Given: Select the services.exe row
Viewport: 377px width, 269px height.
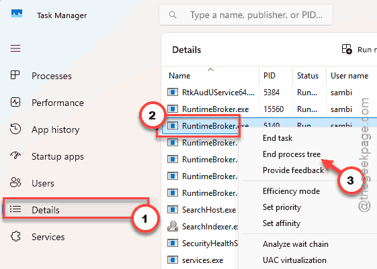Looking at the screenshot, I should tap(202, 260).
